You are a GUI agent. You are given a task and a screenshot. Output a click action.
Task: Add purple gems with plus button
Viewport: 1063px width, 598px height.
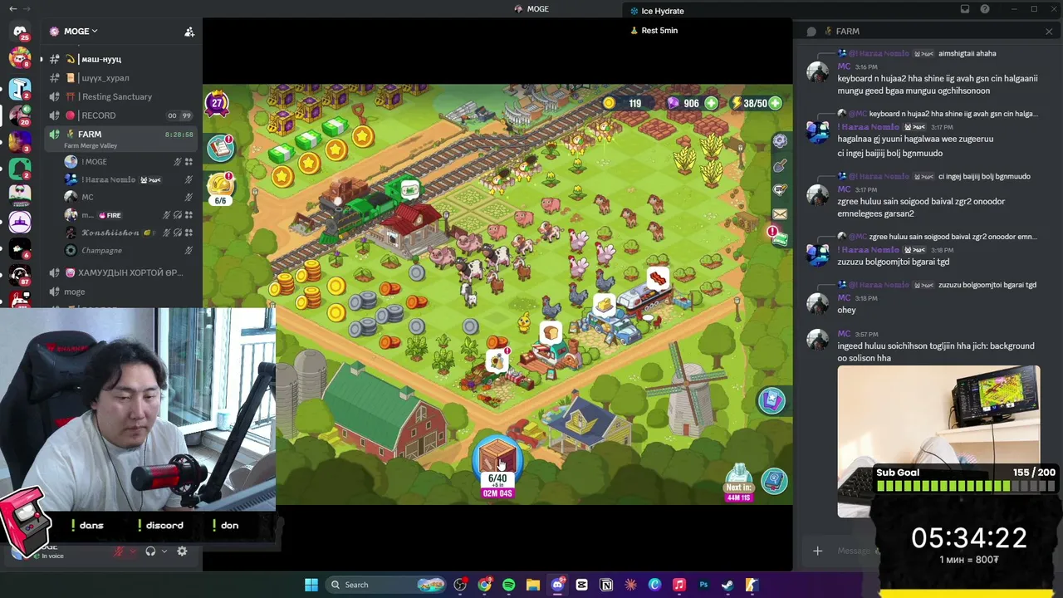tap(711, 104)
